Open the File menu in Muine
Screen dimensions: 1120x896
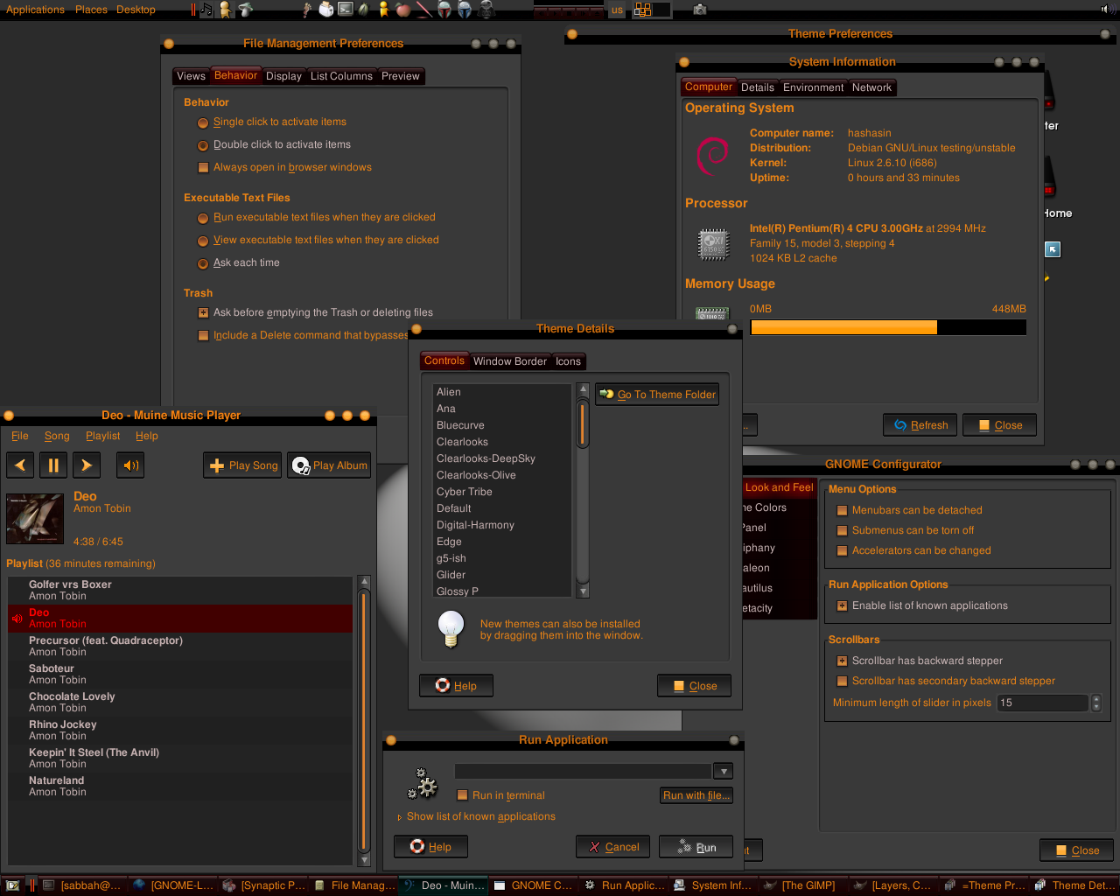pos(20,437)
